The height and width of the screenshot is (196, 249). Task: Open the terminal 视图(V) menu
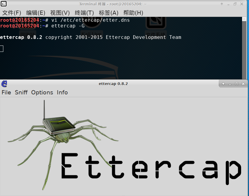tap(60, 13)
